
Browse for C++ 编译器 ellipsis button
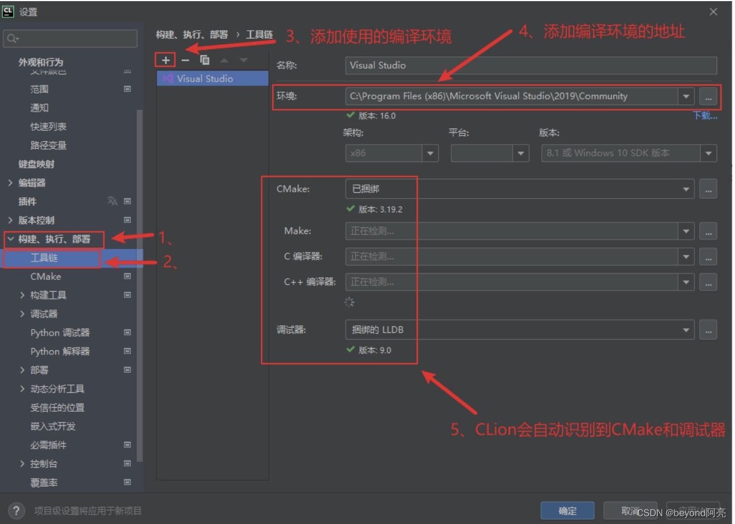click(708, 282)
